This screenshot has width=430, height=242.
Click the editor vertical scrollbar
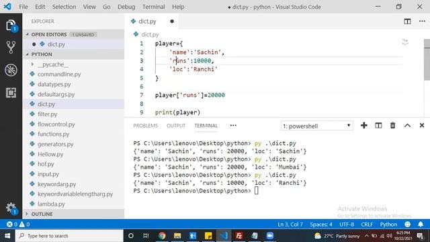tap(427, 60)
